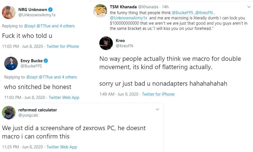
Task: Open NRG Unknown's profile avatar
Action: point(9,12)
